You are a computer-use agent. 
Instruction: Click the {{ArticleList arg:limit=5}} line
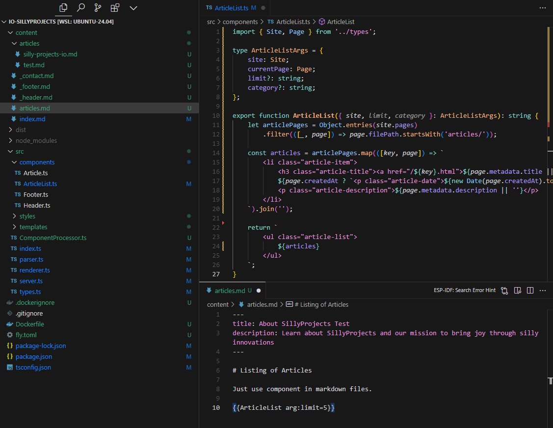[x=284, y=407]
